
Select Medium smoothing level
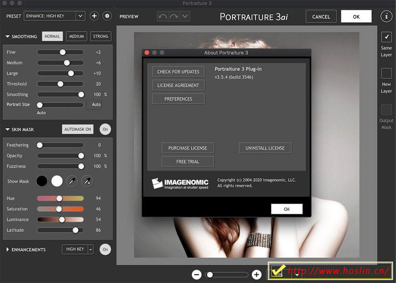tap(77, 36)
